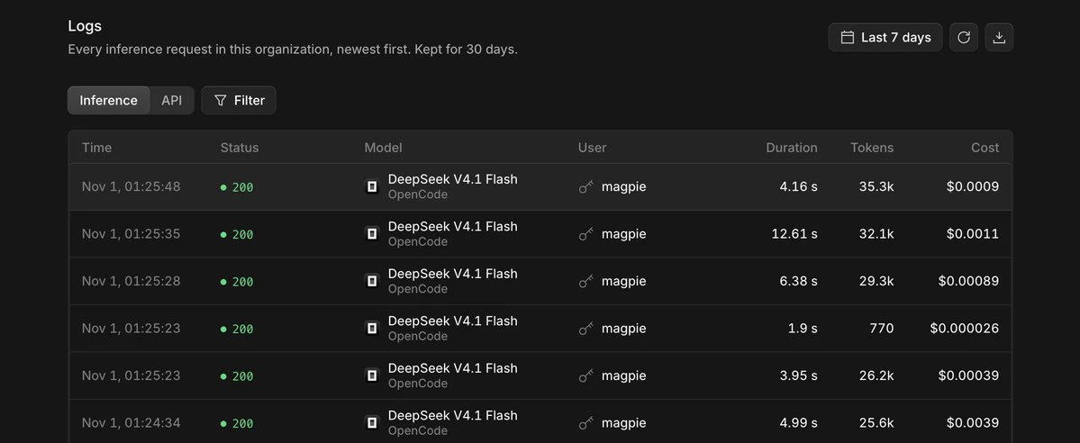Click DeepSeek V4.1 Flash name in 01:25:48 row

(x=452, y=179)
